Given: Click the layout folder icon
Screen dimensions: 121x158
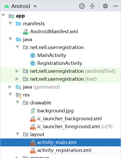Looking at the screenshot, I should [26, 134].
